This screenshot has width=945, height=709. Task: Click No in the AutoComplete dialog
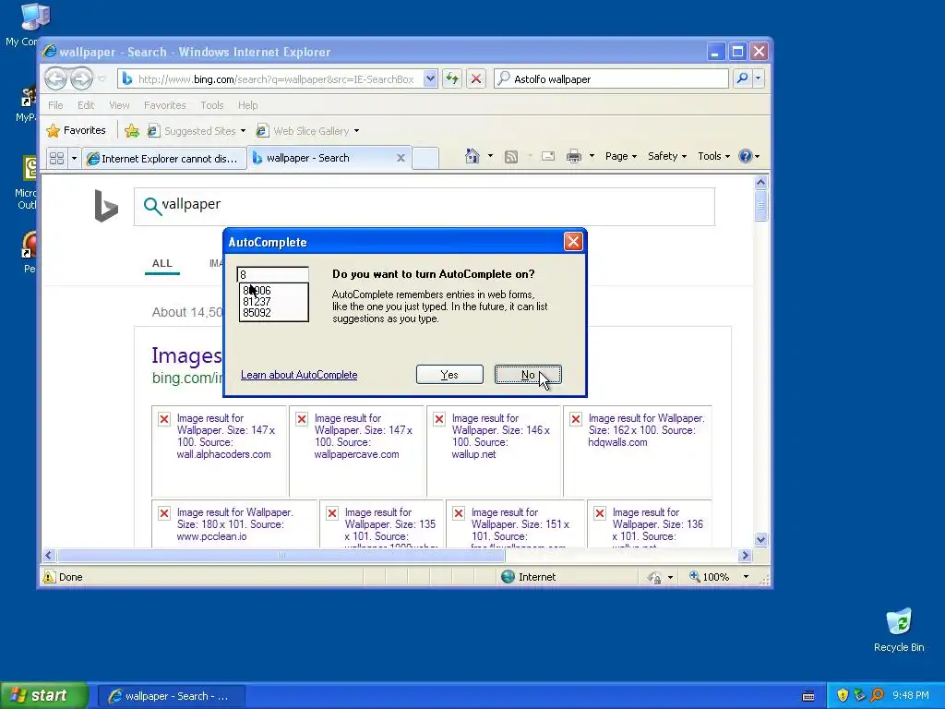click(528, 375)
